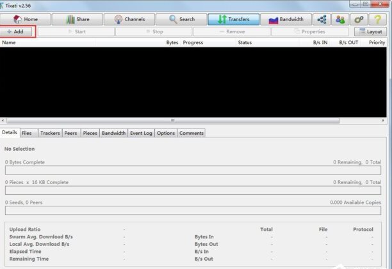The width and height of the screenshot is (392, 269).
Task: Click the '0.000 Available Copies' text
Action: [355, 203]
